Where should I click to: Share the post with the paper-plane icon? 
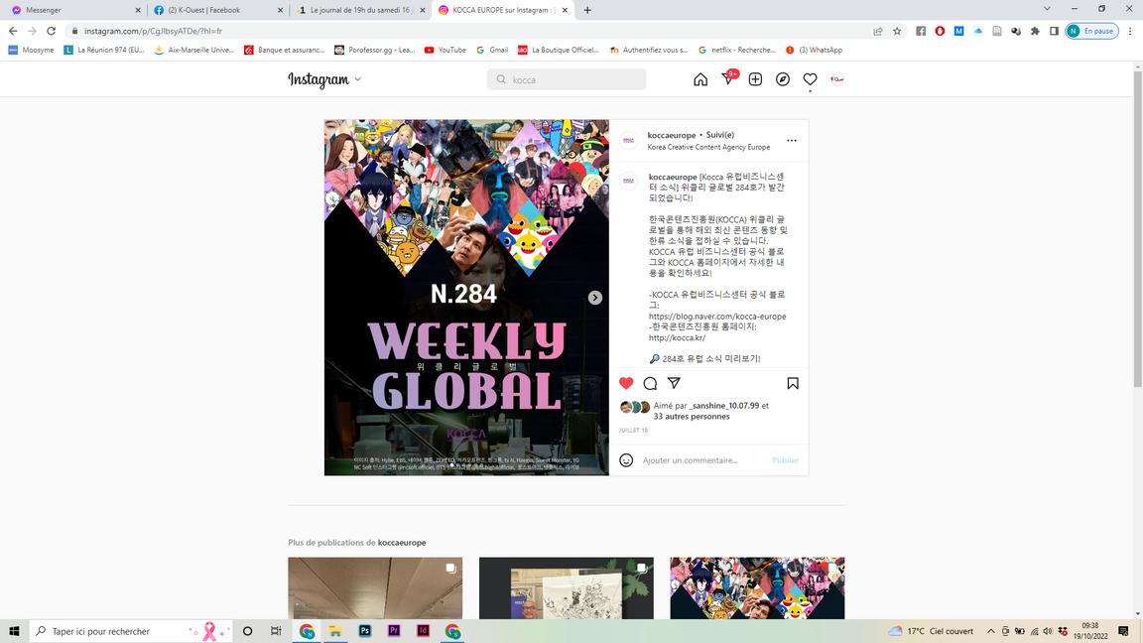[x=675, y=383]
